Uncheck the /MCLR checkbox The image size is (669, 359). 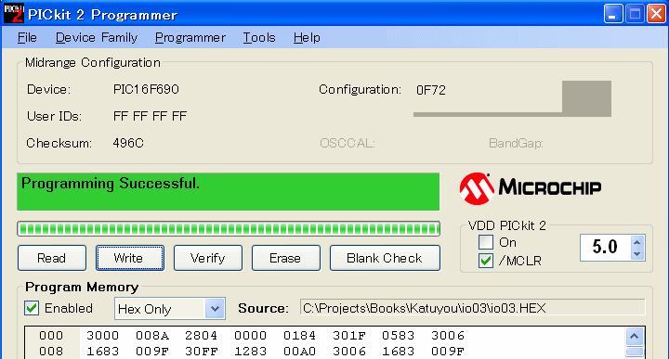coord(486,261)
